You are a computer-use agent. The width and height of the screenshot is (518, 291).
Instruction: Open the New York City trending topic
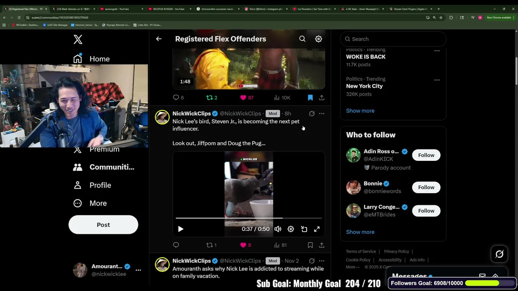coord(364,86)
